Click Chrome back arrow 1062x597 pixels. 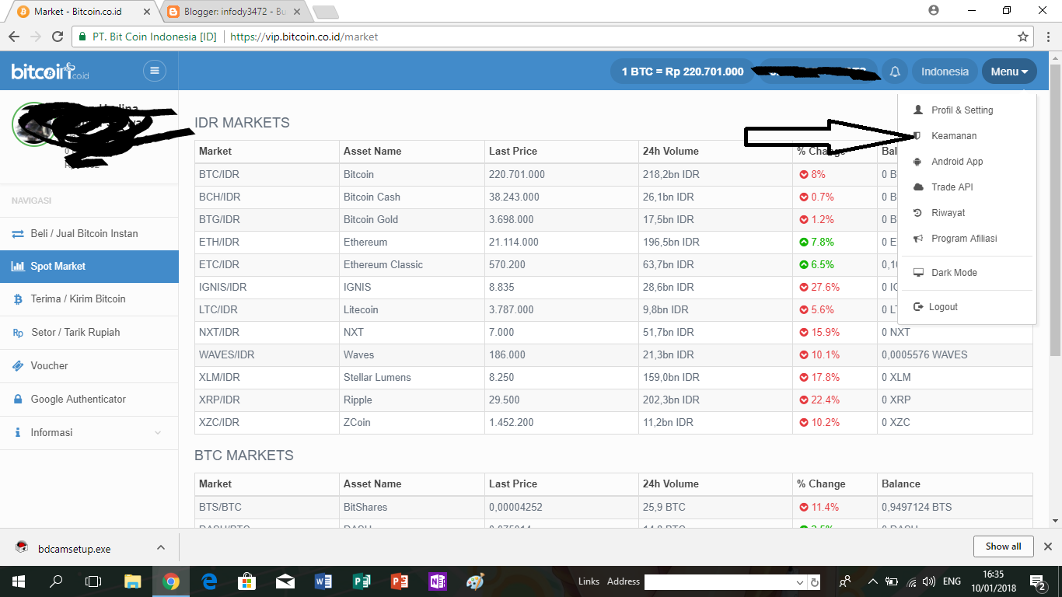point(14,37)
